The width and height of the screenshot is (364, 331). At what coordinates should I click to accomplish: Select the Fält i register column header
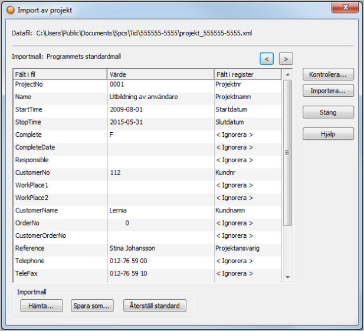click(248, 75)
